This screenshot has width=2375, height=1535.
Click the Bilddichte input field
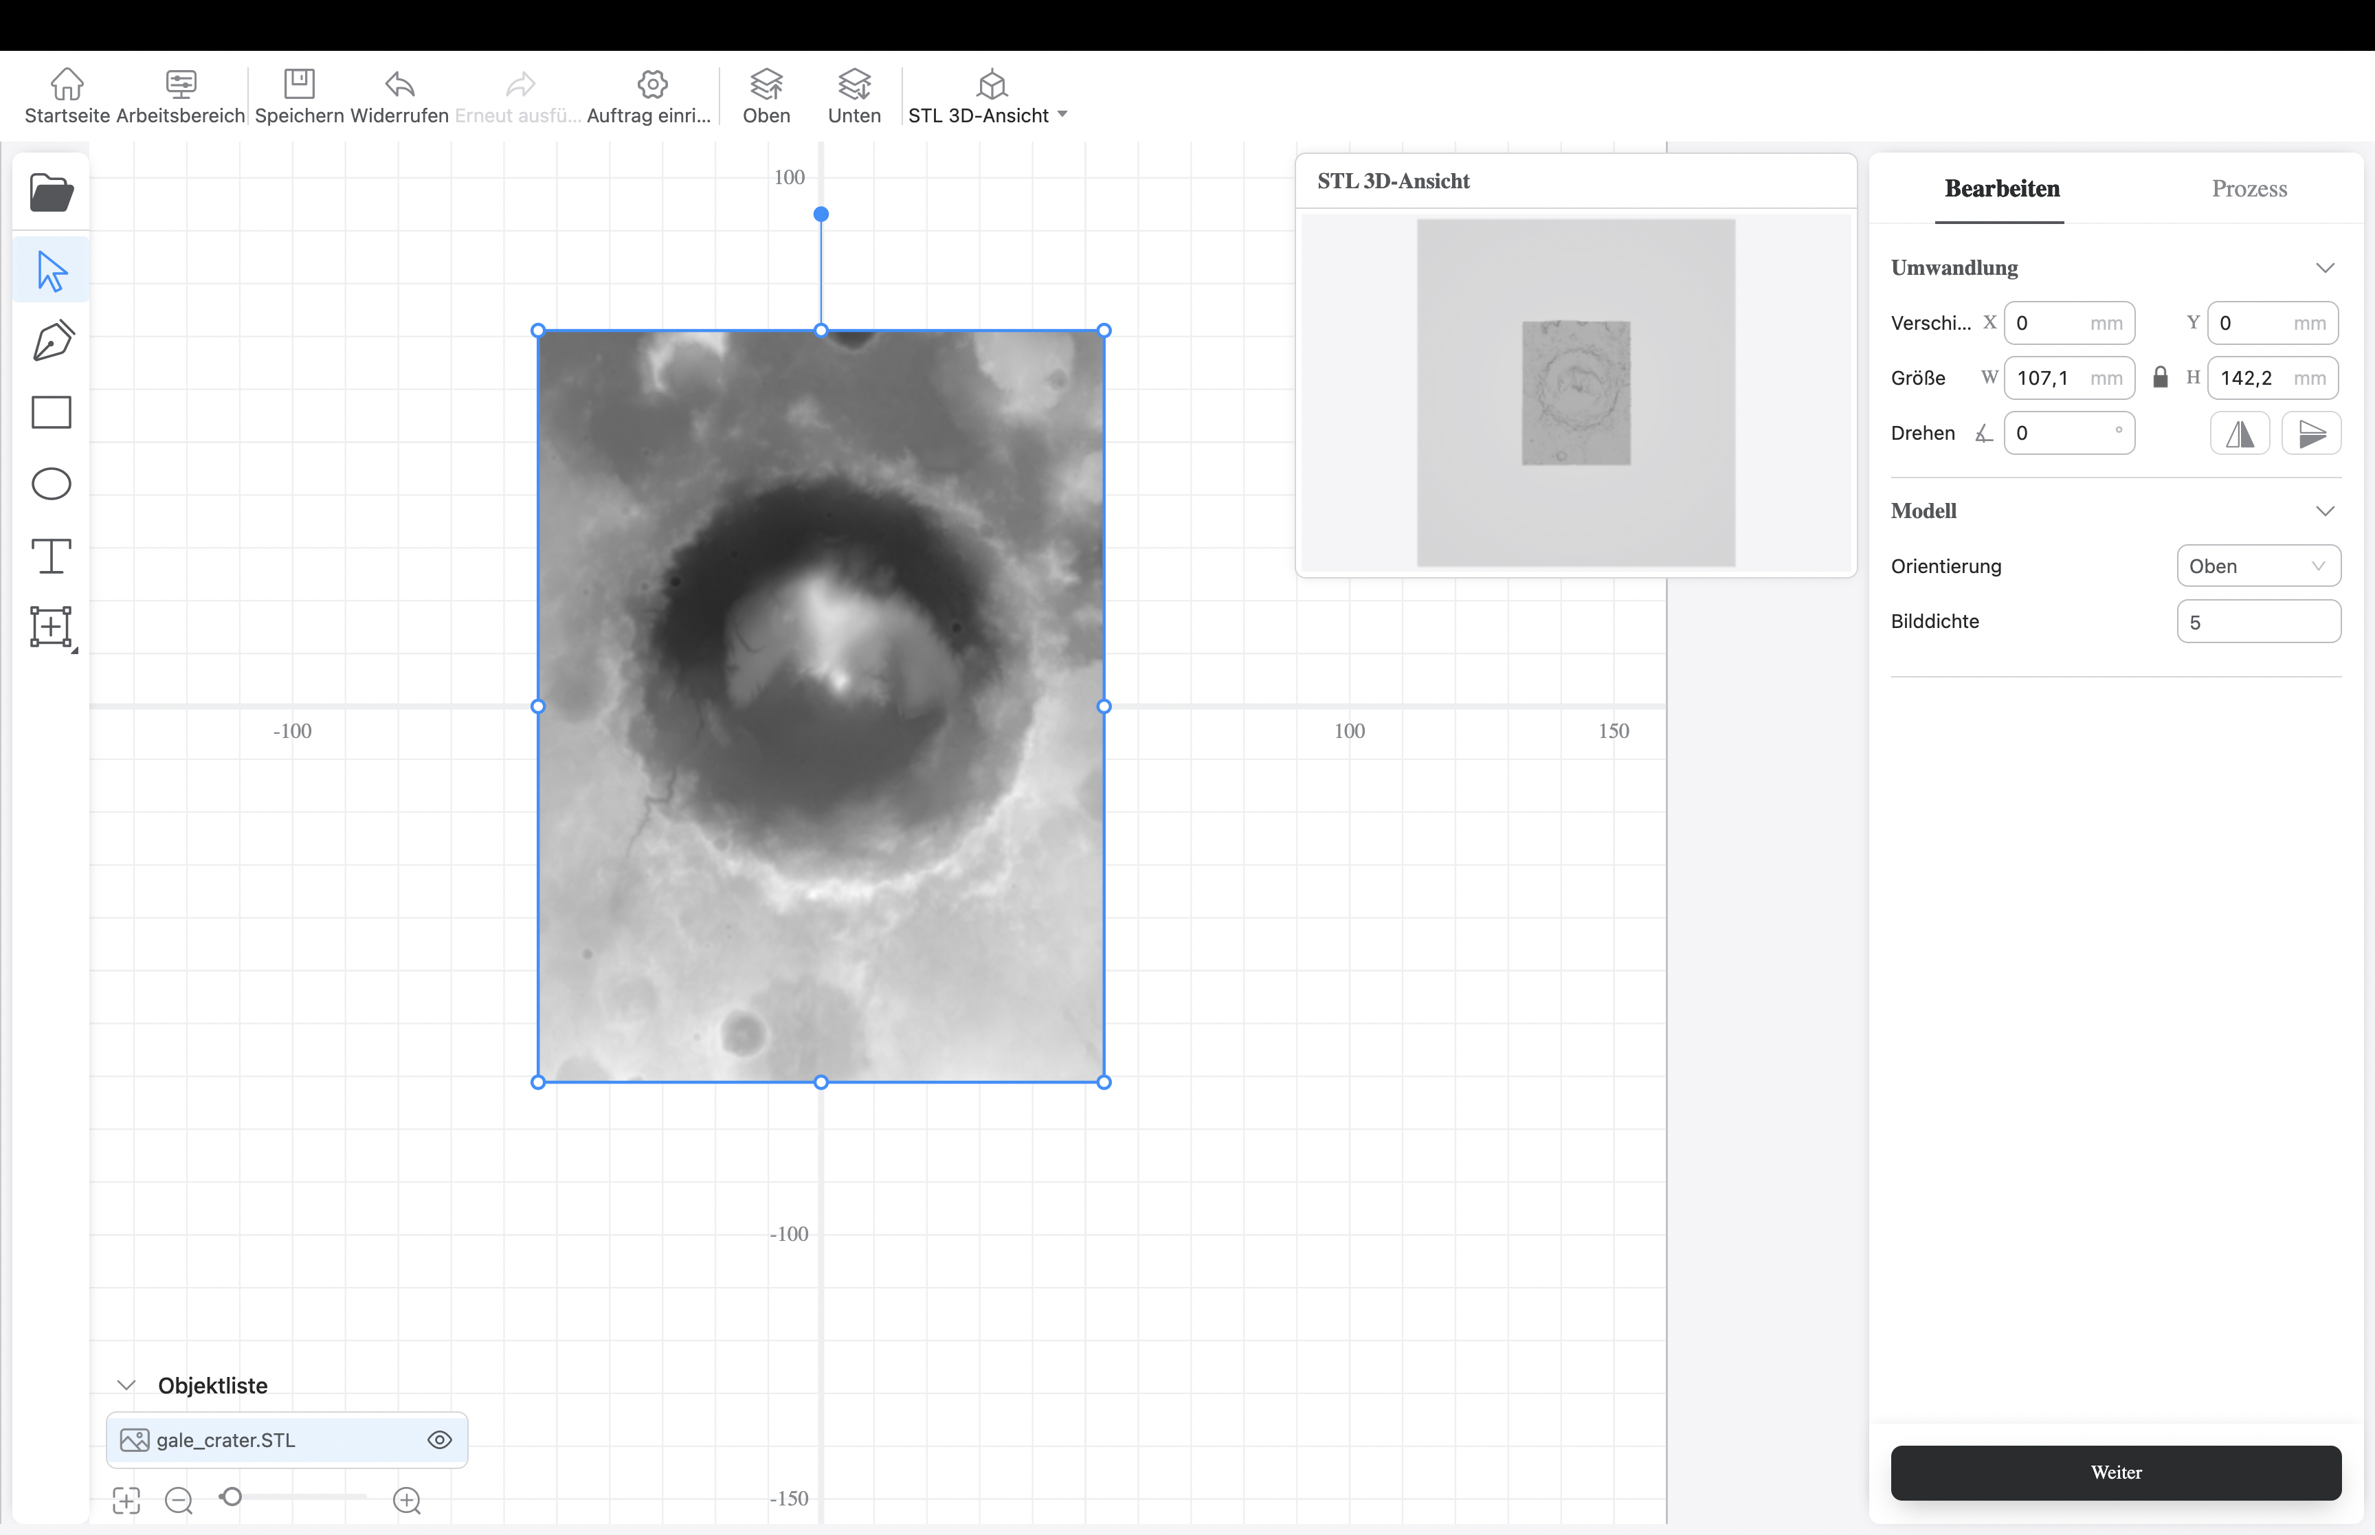(2257, 622)
